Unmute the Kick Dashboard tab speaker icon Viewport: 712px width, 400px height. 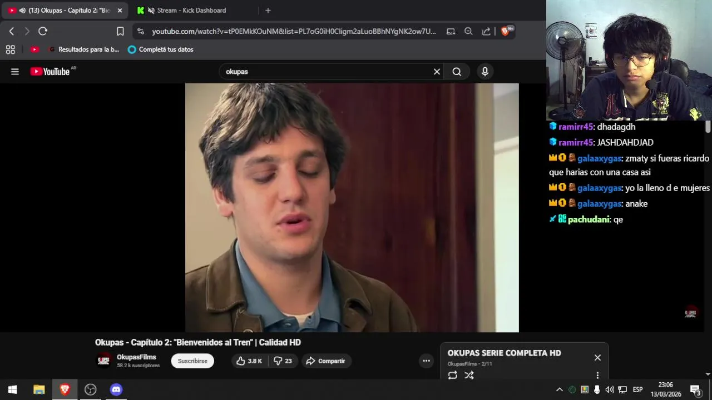pos(151,10)
